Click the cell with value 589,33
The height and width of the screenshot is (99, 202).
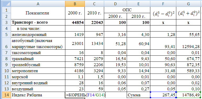point(188,71)
